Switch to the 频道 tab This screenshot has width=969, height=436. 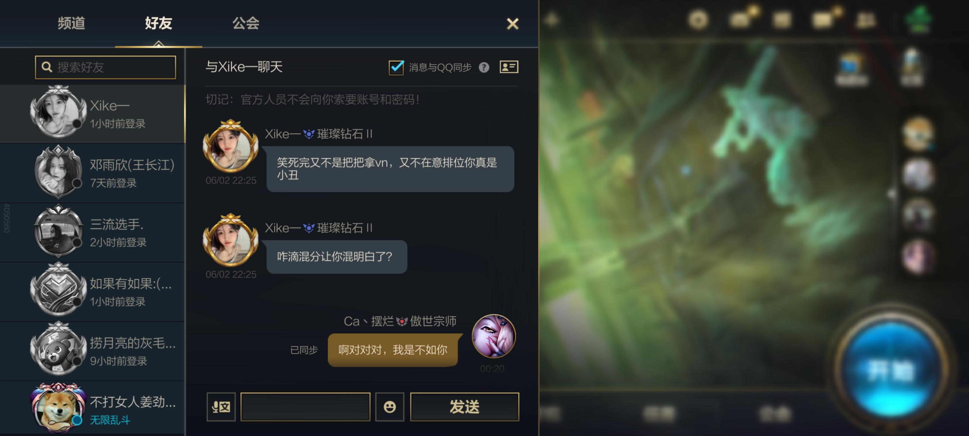click(71, 23)
